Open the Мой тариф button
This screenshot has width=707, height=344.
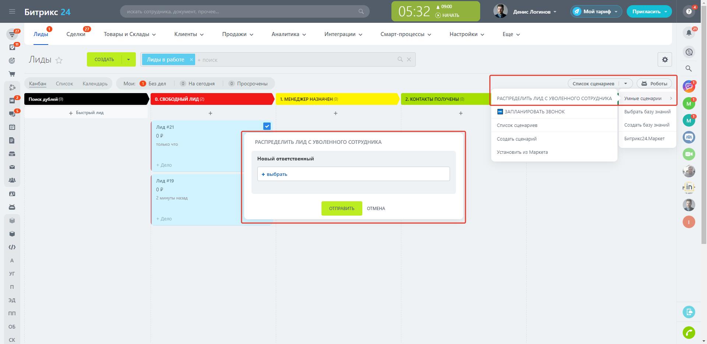(x=596, y=11)
